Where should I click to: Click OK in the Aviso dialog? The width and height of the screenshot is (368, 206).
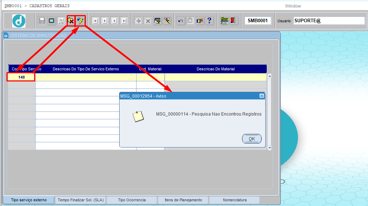coord(252,139)
